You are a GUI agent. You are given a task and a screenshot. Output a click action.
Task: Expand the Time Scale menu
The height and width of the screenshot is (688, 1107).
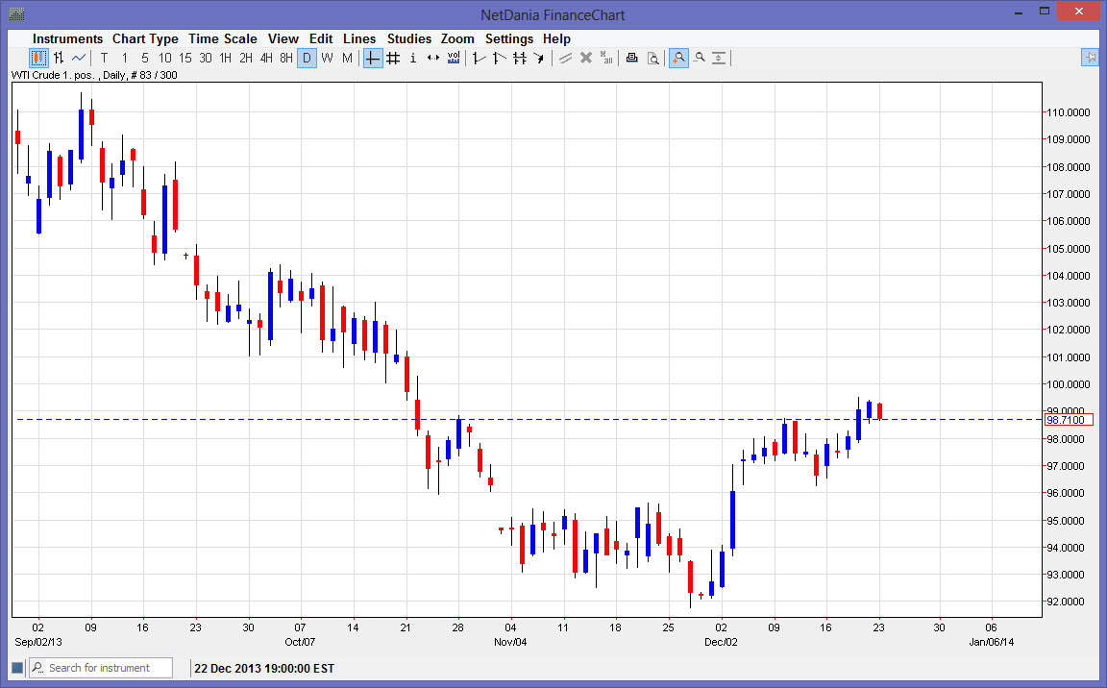222,38
